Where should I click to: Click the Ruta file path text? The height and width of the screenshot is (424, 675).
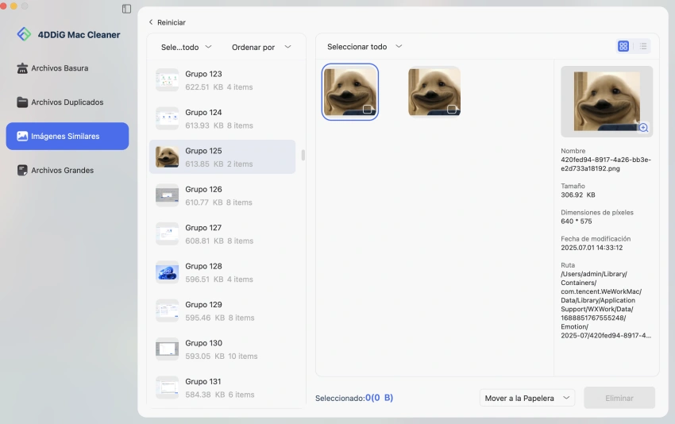pos(606,304)
